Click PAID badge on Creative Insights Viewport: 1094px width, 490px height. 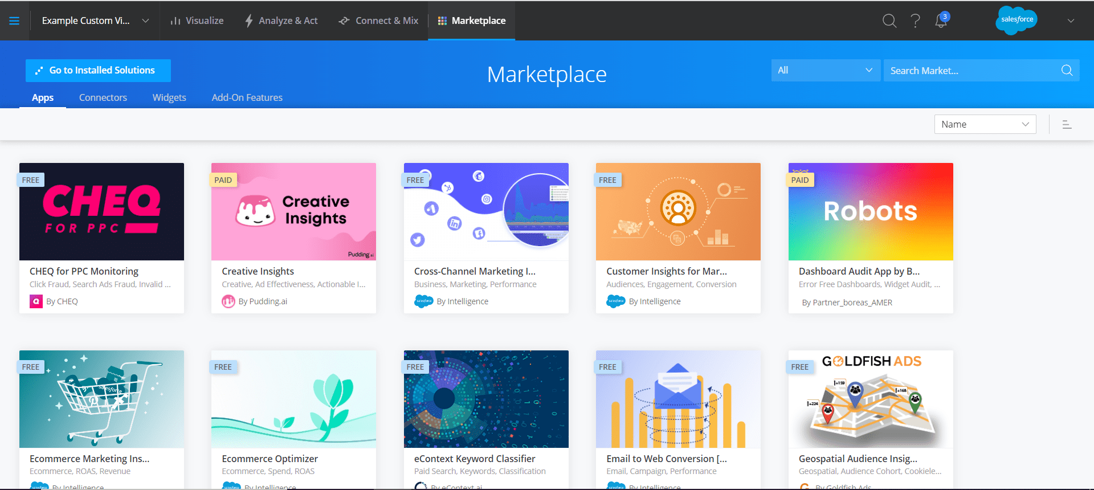point(223,180)
